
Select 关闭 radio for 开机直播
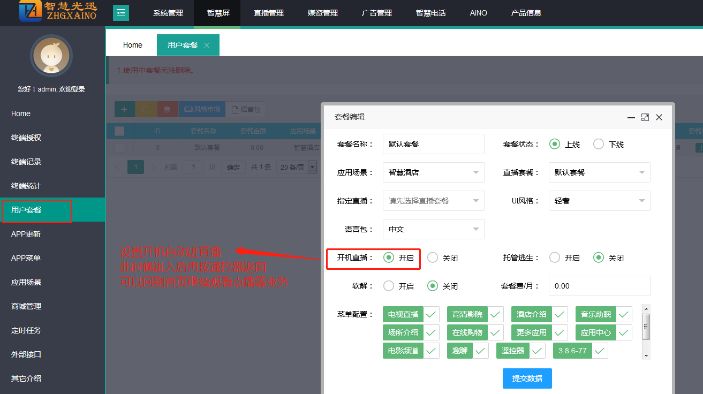[433, 258]
